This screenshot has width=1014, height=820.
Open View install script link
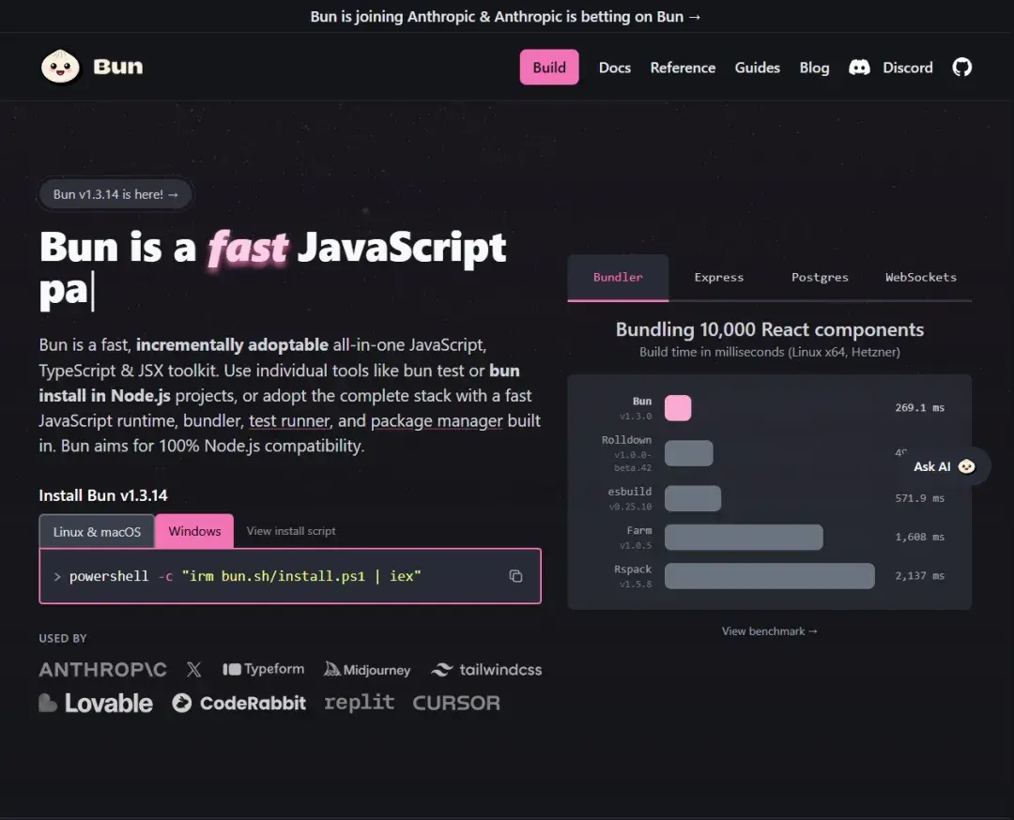(x=291, y=531)
